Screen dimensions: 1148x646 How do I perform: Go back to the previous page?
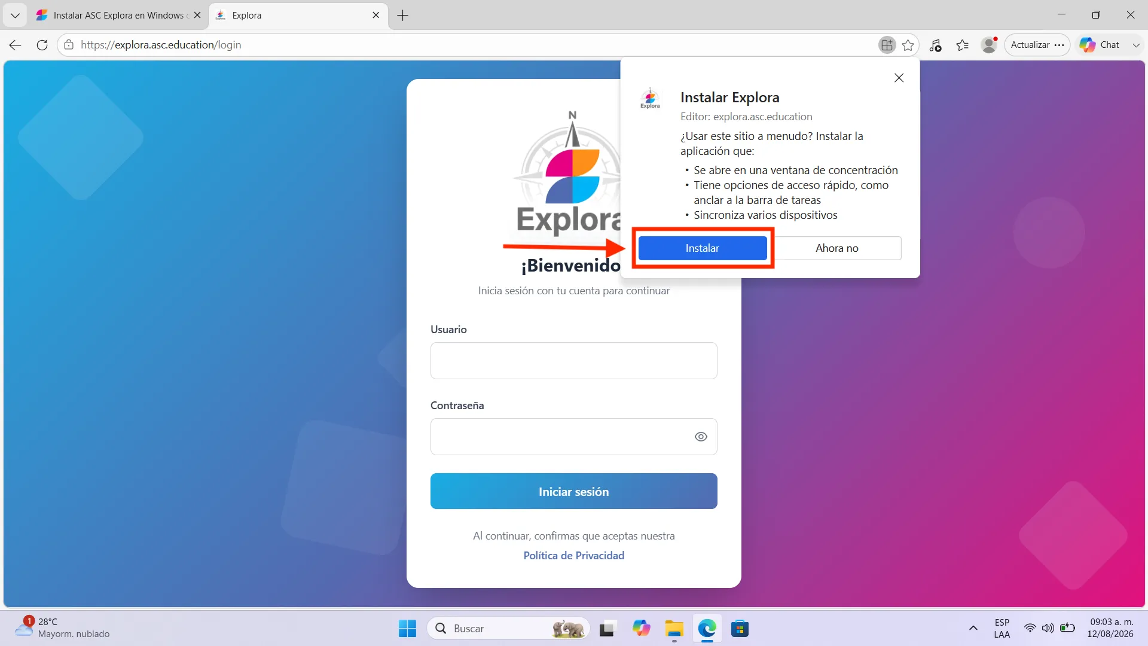click(16, 45)
